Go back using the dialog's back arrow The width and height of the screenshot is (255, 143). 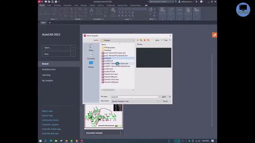pos(137,40)
